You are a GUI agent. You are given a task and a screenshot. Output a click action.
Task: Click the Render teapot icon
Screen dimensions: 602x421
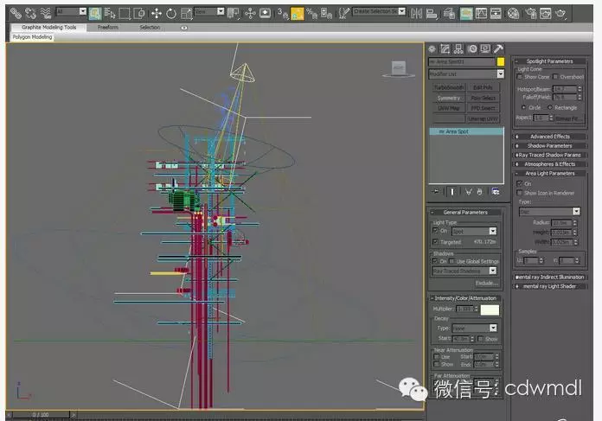point(560,13)
